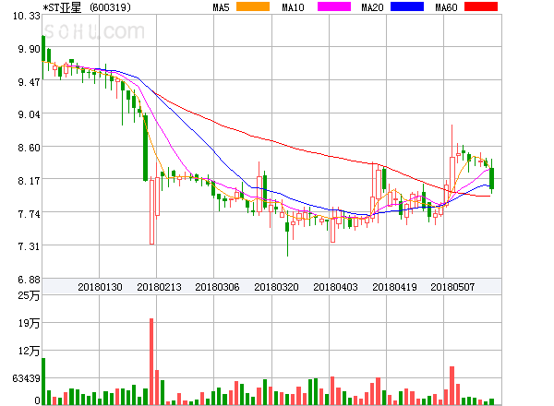
Task: Click the red MA60 legend swatch
Action: point(481,6)
